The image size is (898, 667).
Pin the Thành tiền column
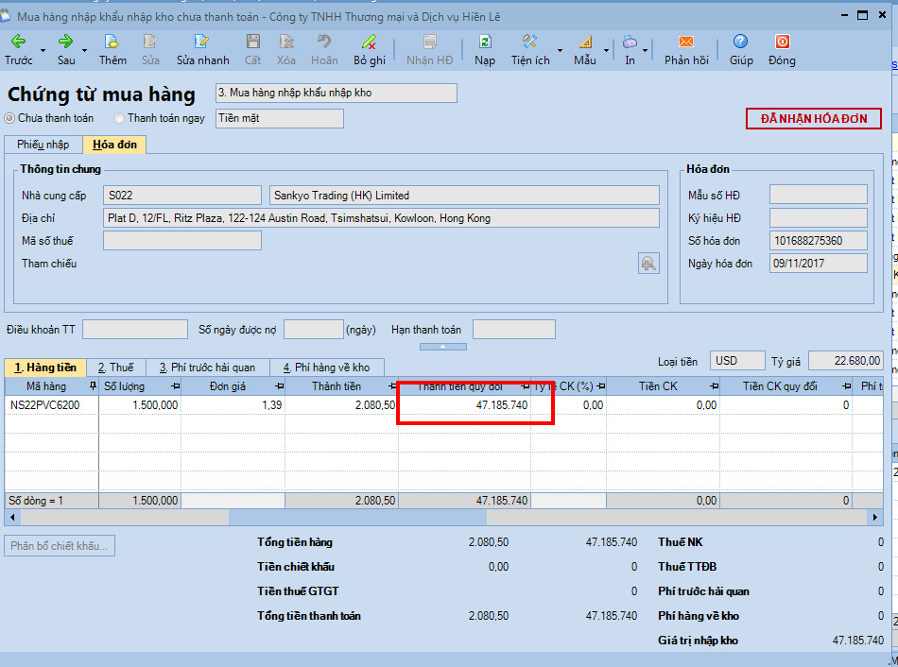coord(392,386)
